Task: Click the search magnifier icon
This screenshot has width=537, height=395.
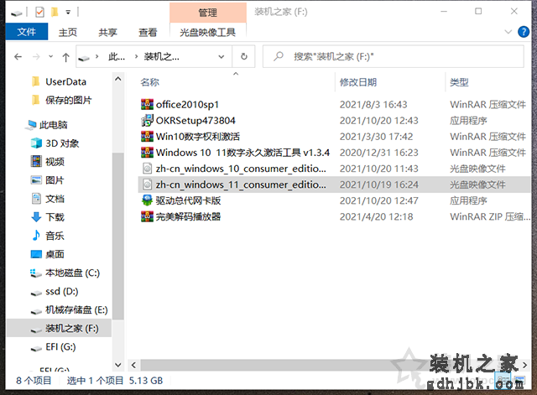Action: click(278, 56)
